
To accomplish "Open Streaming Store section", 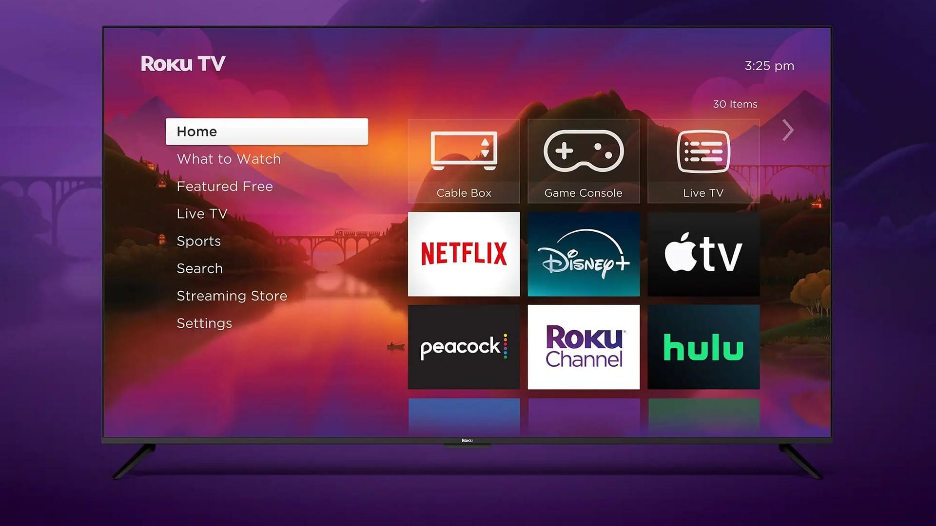I will pos(232,295).
